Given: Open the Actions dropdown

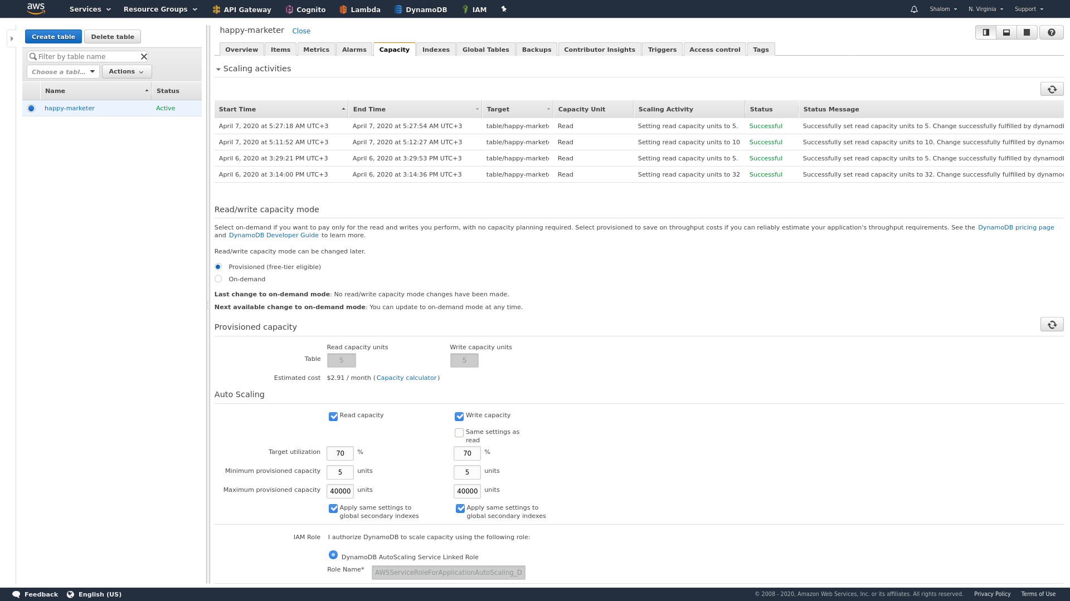Looking at the screenshot, I should click(126, 71).
